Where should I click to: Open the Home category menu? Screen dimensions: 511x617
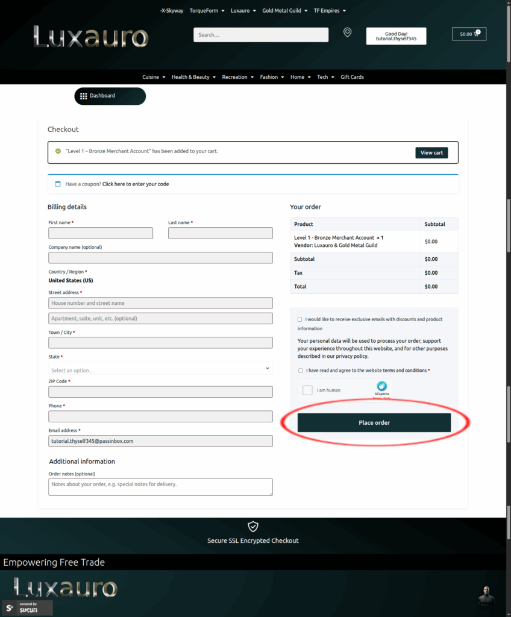click(300, 77)
